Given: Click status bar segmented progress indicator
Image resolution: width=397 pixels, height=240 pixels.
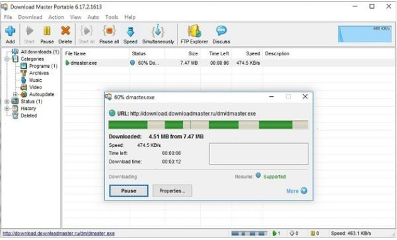Looking at the screenshot, I should [249, 234].
